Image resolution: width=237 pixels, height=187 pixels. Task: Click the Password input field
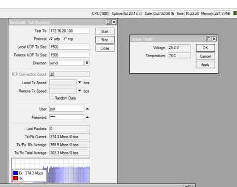tap(67, 117)
